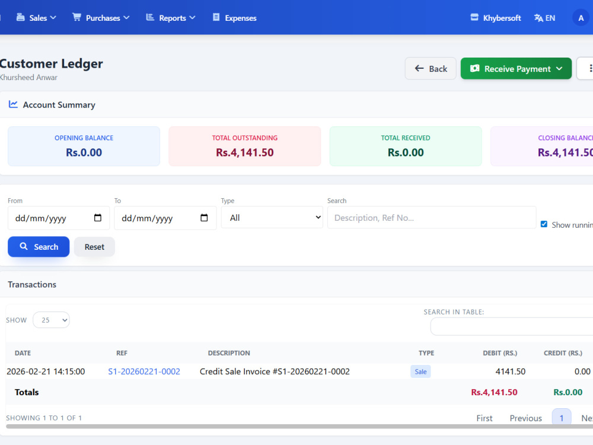Click the Khybersoft store icon
The image size is (593, 445).
[x=474, y=17]
